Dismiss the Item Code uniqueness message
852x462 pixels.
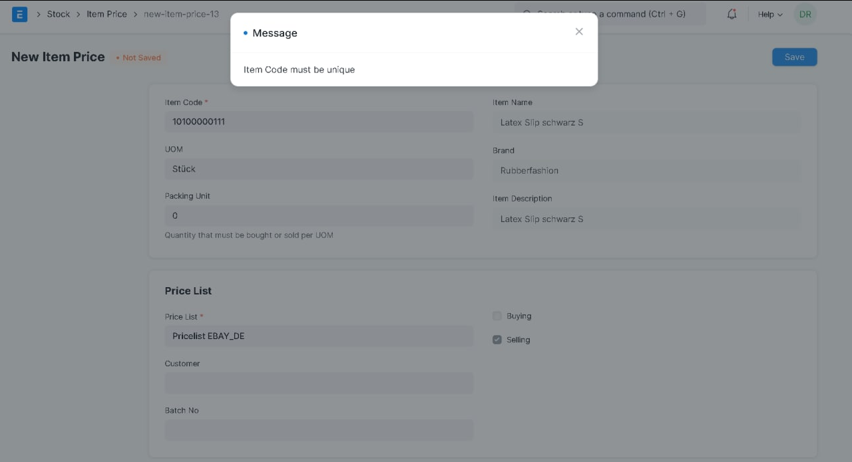pyautogui.click(x=578, y=31)
